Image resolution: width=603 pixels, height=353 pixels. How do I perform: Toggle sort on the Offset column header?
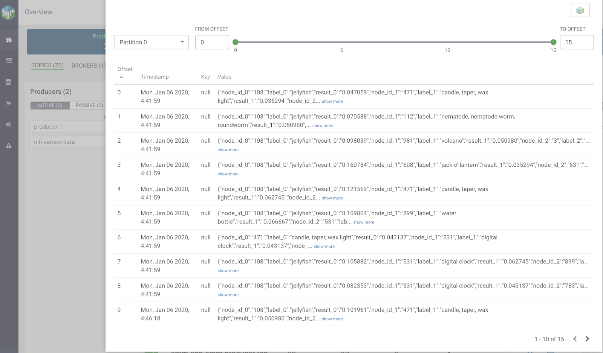[125, 69]
